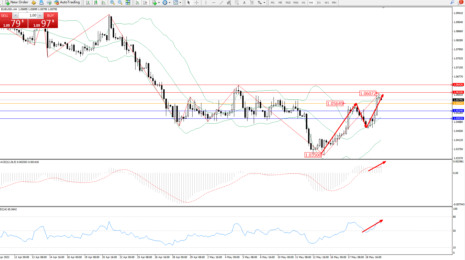Click the Zoom Out magnifier icon
The height and width of the screenshot is (260, 465).
point(120,2)
